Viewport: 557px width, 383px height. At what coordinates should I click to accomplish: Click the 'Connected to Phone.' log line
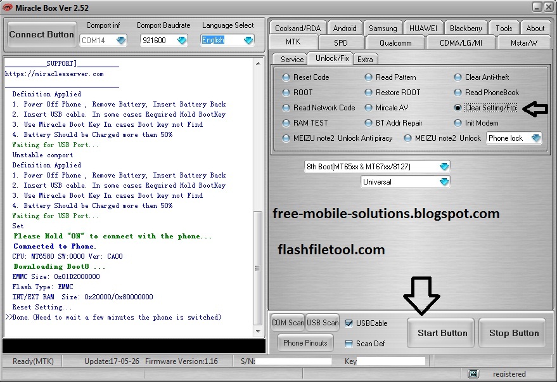coord(54,246)
